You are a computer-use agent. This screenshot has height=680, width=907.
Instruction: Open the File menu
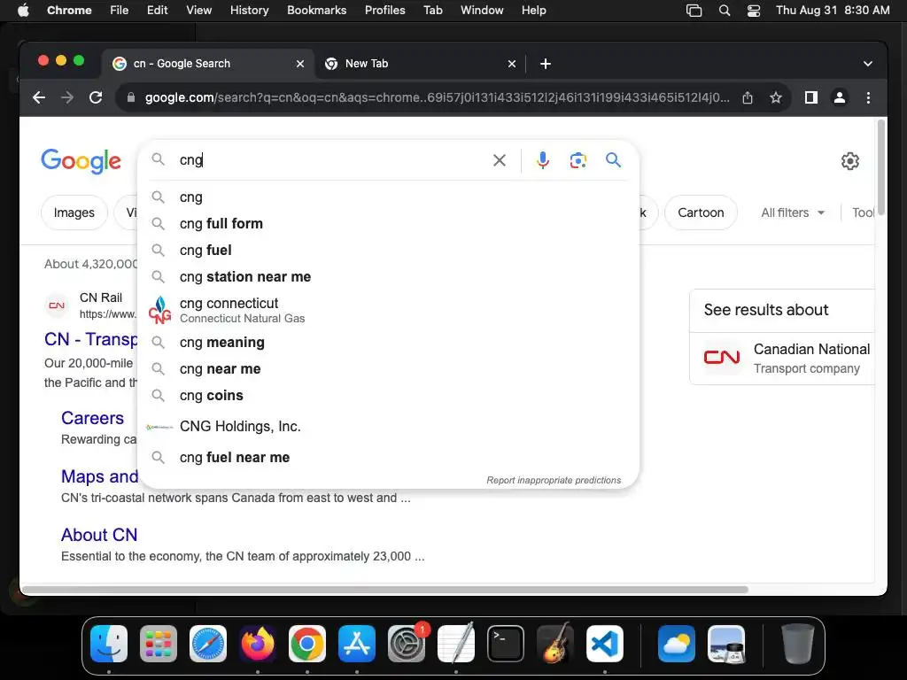[120, 11]
